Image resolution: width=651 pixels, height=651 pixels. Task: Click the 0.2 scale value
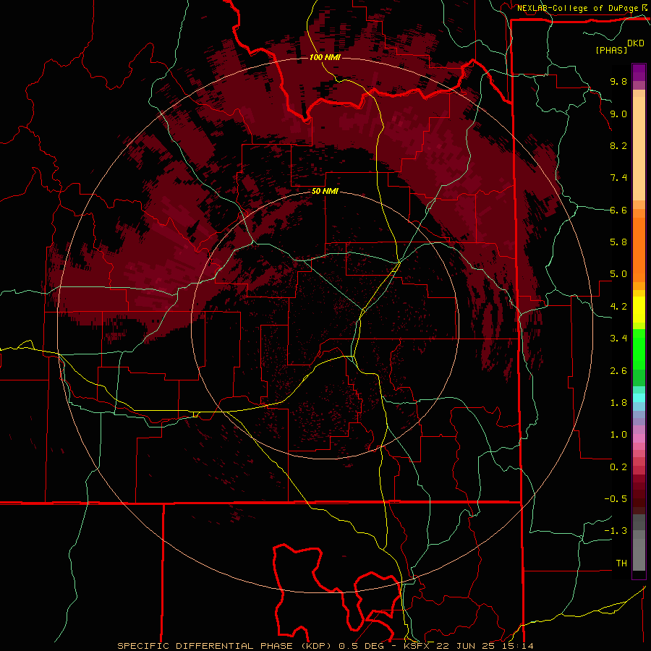(618, 467)
